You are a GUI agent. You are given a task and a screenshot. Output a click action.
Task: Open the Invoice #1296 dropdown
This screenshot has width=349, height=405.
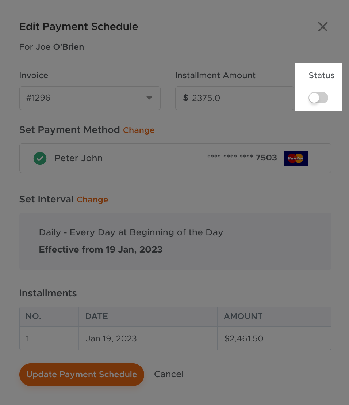coord(89,98)
